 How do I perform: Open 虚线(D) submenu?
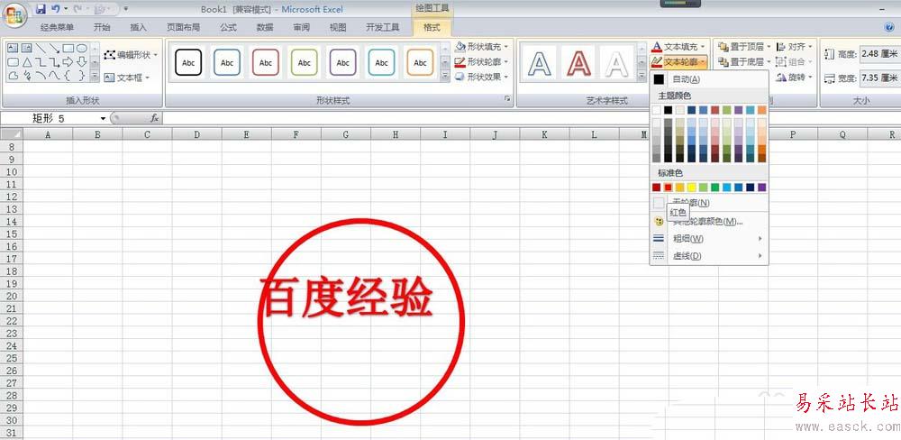point(709,255)
